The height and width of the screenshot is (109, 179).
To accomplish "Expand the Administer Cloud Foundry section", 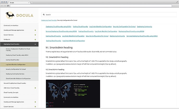I will coord(35,88).
